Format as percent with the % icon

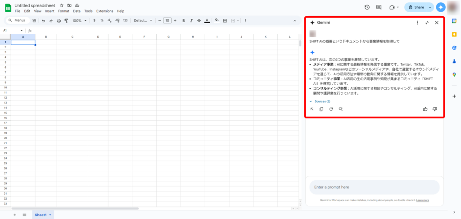coord(102,21)
